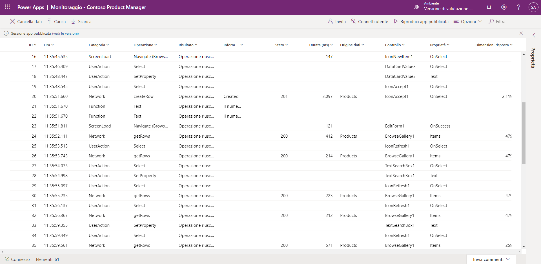Expand the Invia commenti dropdown arrow
Image resolution: width=541 pixels, height=264 pixels.
(508, 259)
